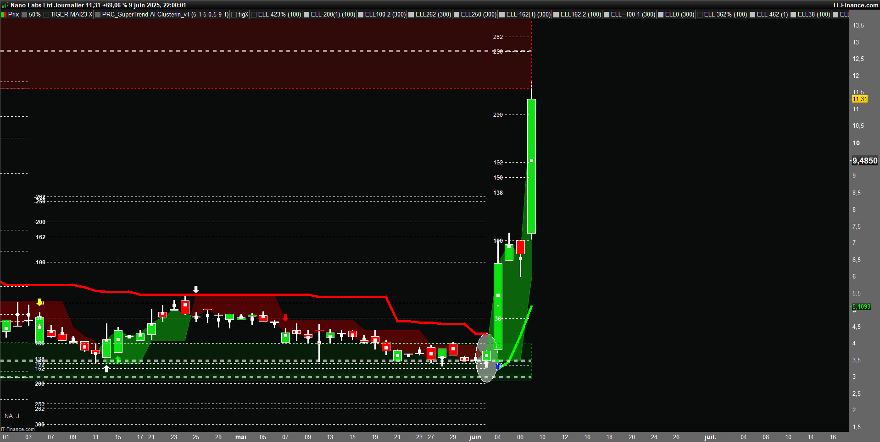
Task: Click the -200 Fibonacci level label
Action: (40, 222)
